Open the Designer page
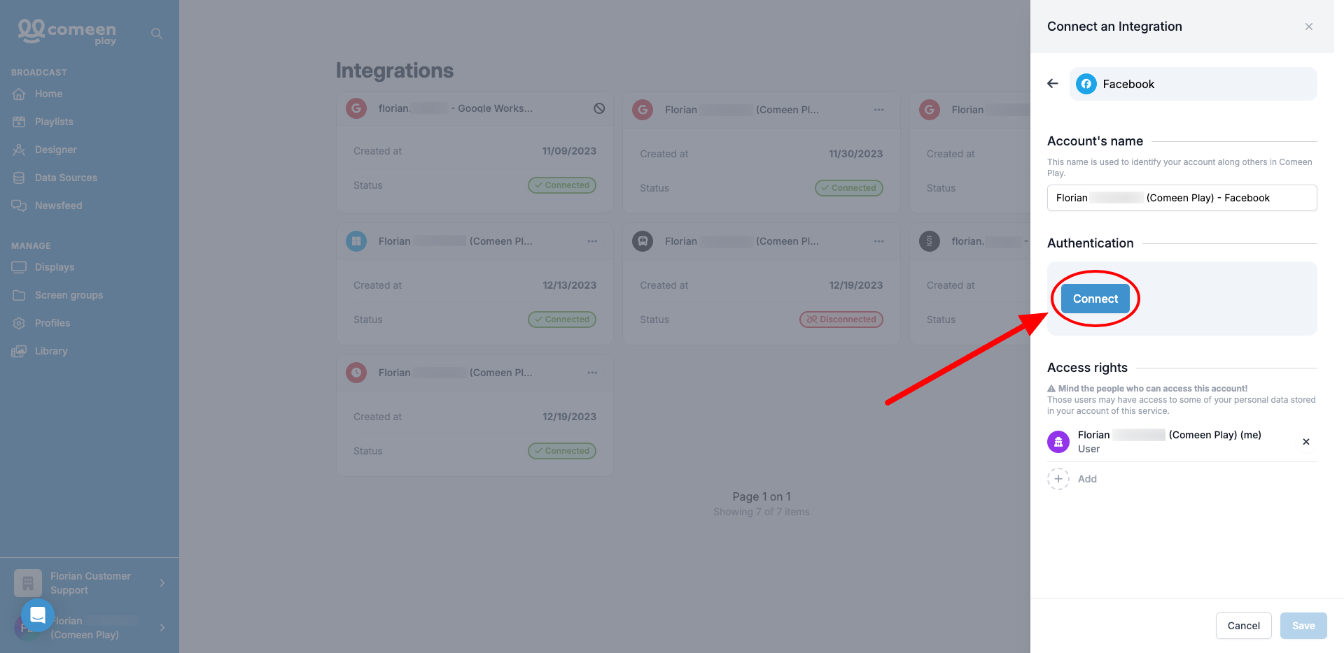Viewport: 1344px width, 653px height. tap(55, 150)
